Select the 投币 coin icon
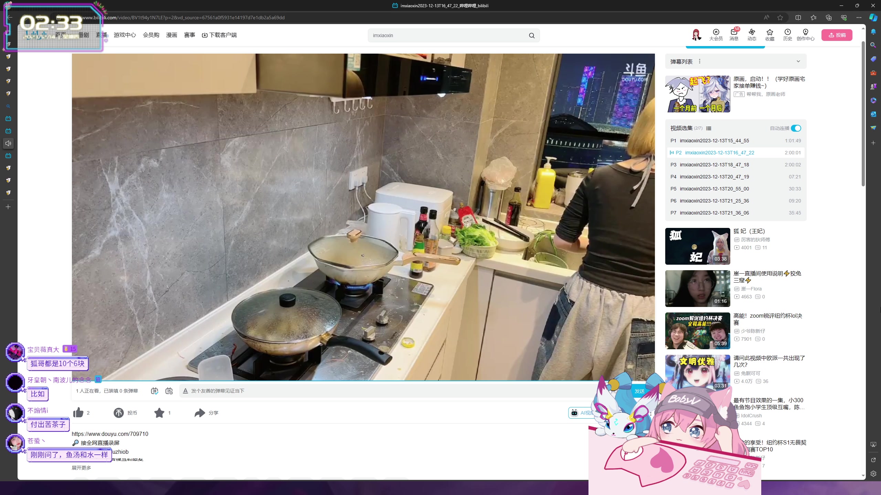This screenshot has height=495, width=881. tap(118, 413)
